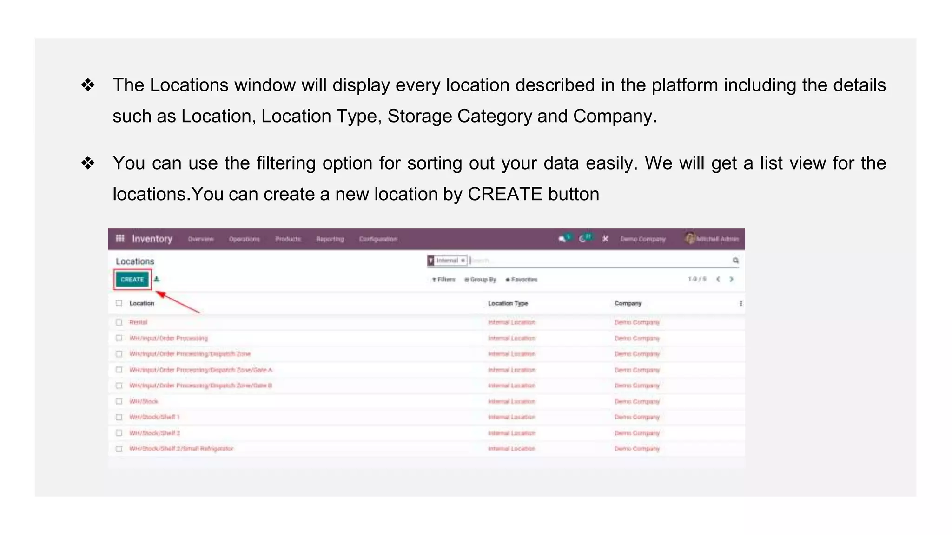The image size is (952, 535).
Task: Click the 1-9 / 9 pager counter
Action: point(697,279)
